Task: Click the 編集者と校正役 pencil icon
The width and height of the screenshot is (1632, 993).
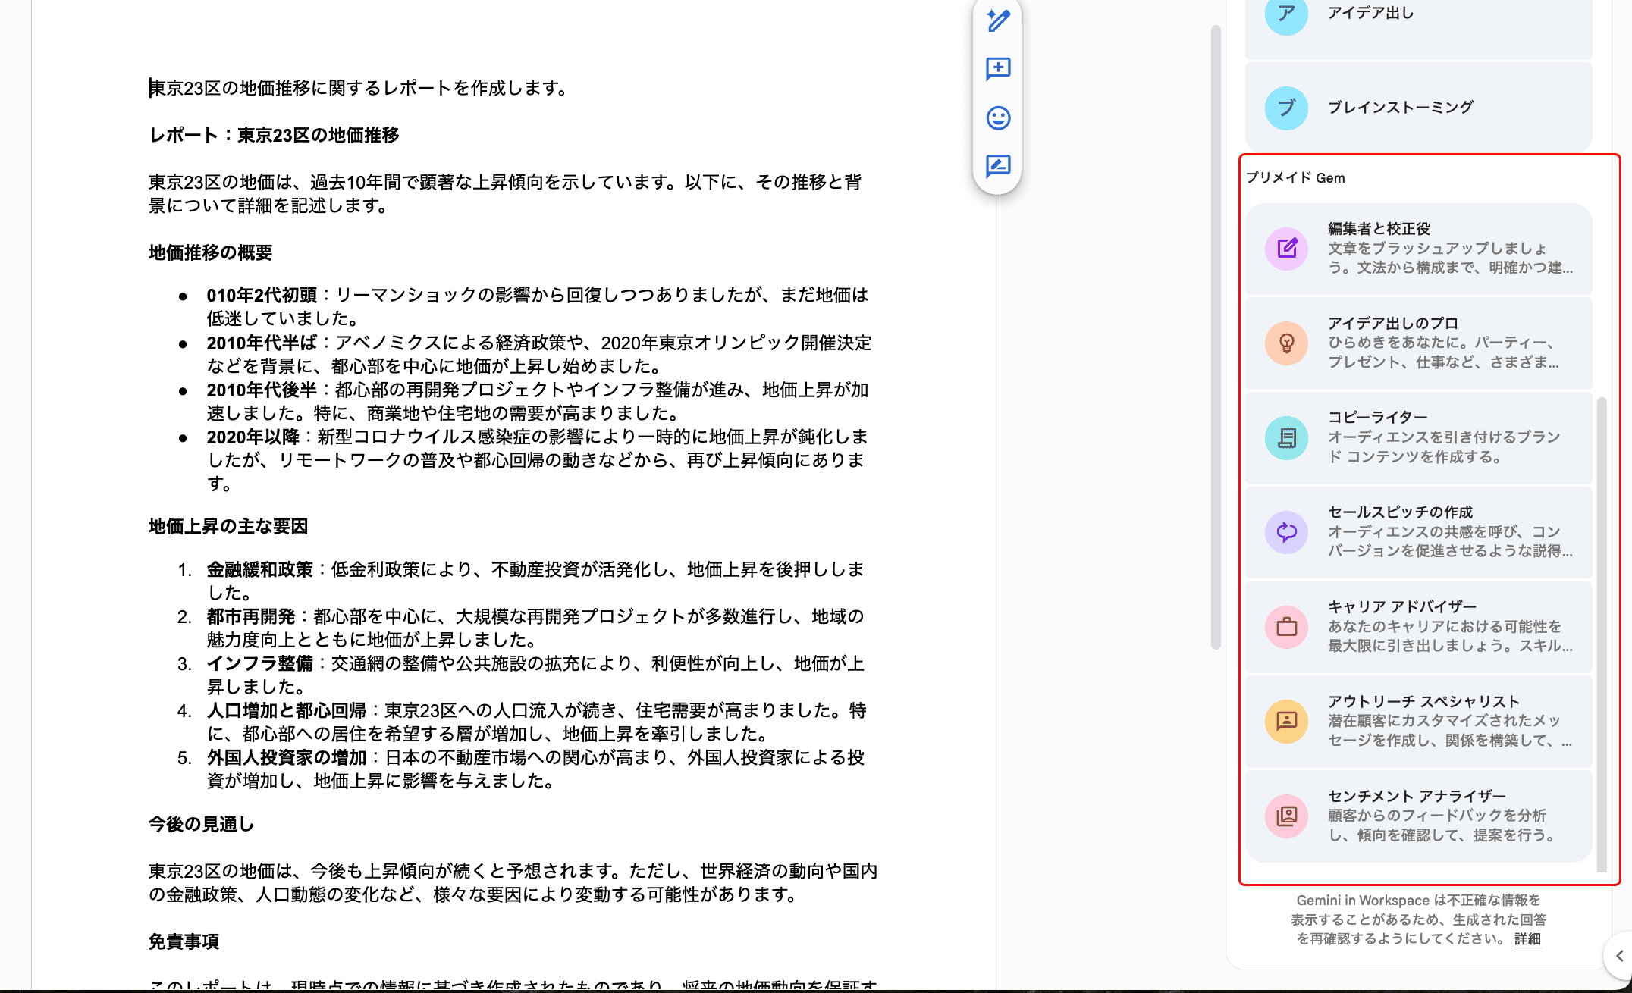Action: 1287,248
